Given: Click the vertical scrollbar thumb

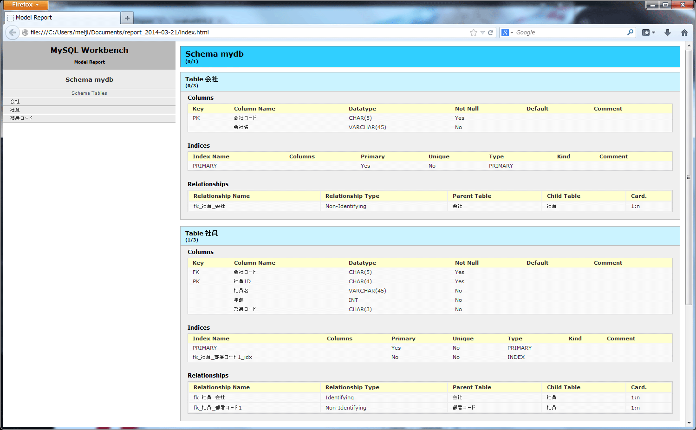Looking at the screenshot, I should pos(689,177).
